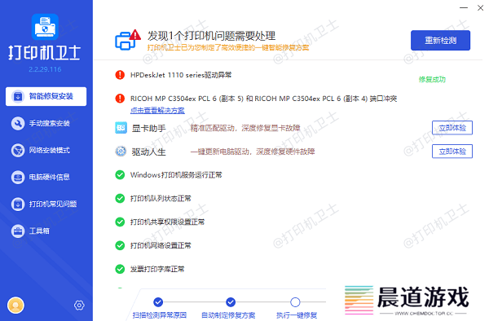The image size is (489, 321).
Task: Click the 打印机卫士 app logo icon
Action: point(45,27)
